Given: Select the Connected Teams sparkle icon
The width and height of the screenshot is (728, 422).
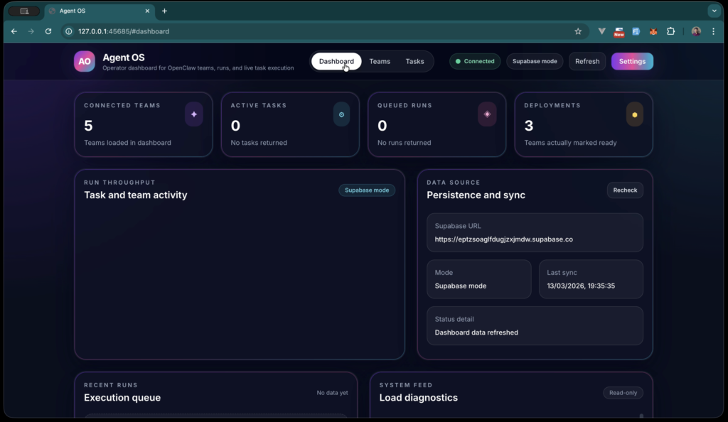Looking at the screenshot, I should click(194, 114).
